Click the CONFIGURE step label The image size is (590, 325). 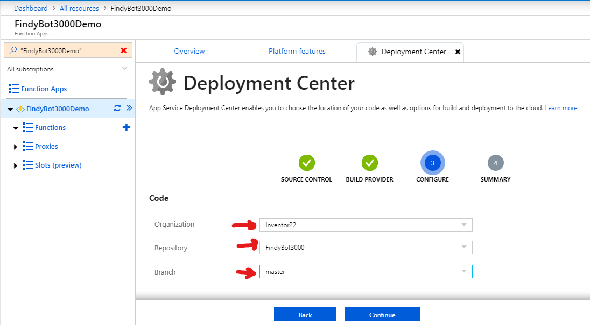[x=432, y=179]
